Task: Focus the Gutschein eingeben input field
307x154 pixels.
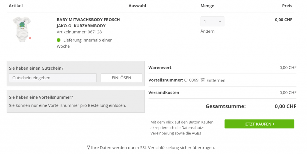Action: [x=53, y=78]
